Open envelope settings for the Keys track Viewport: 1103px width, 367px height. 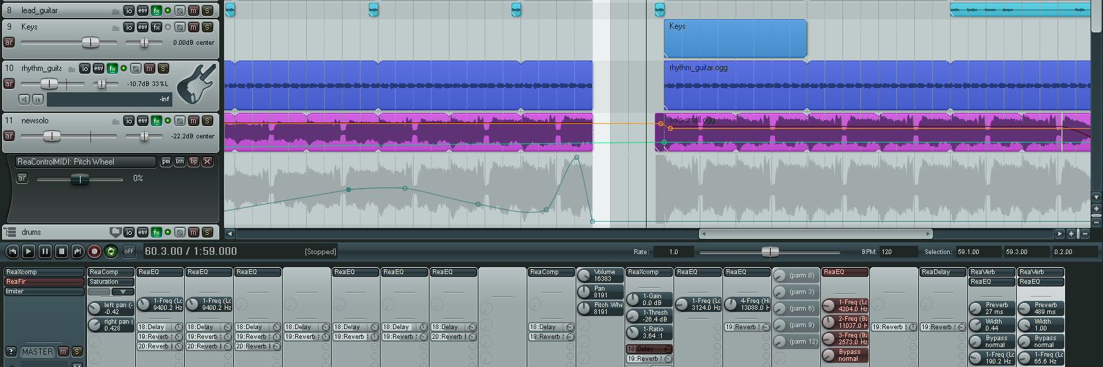point(143,27)
